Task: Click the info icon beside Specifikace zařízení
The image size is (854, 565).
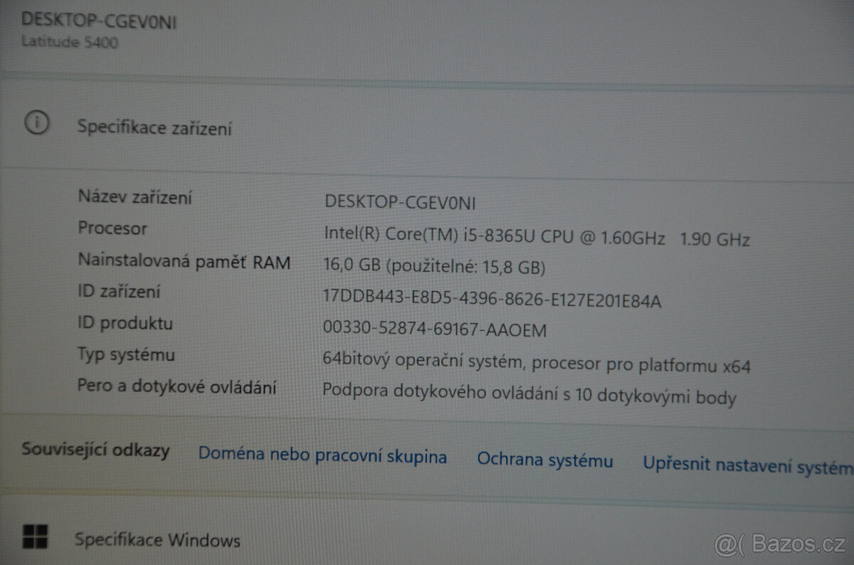Action: pyautogui.click(x=36, y=123)
